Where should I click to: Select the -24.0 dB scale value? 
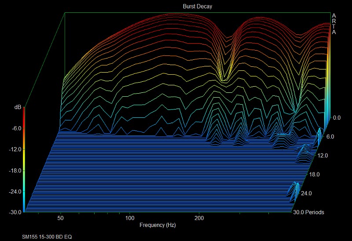15,192
